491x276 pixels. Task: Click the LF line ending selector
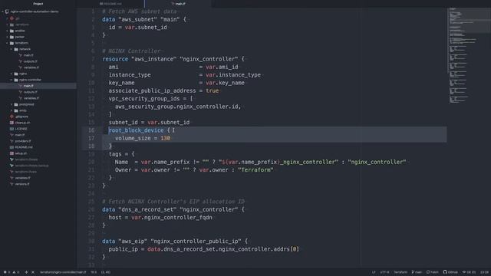tap(374, 272)
